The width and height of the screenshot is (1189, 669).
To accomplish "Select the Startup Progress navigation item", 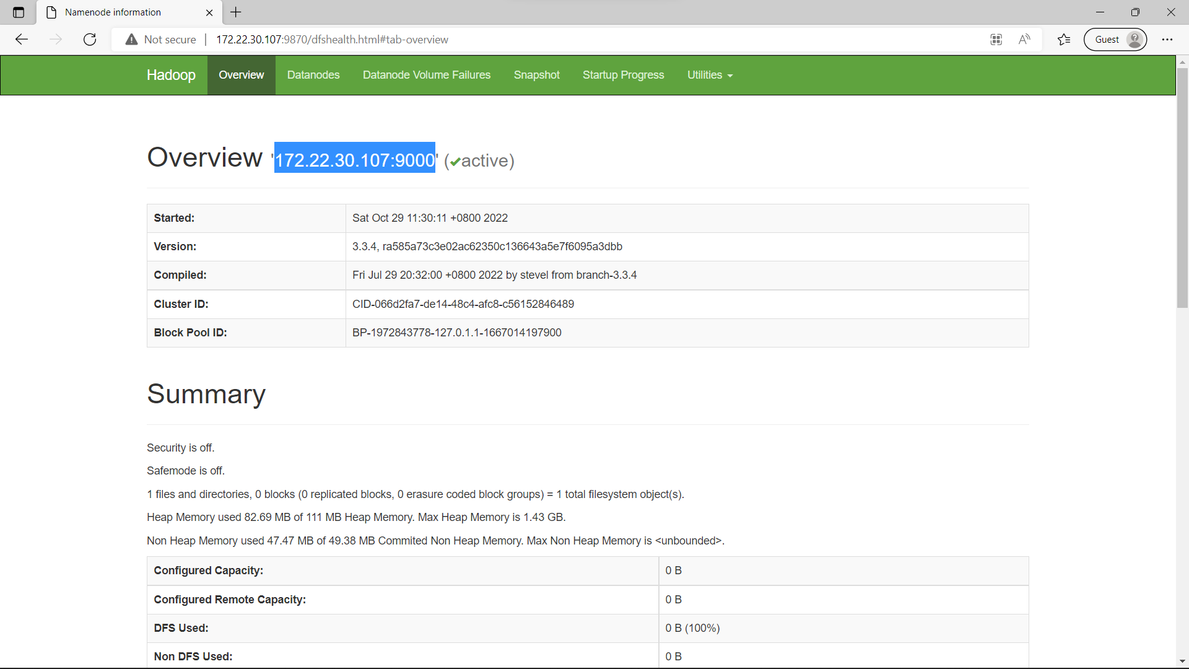I will [623, 75].
